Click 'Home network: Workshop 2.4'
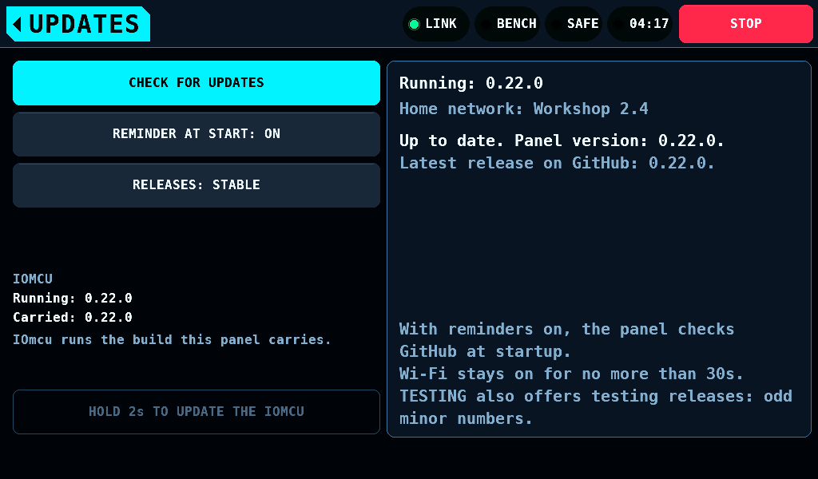The image size is (818, 479). coord(524,109)
